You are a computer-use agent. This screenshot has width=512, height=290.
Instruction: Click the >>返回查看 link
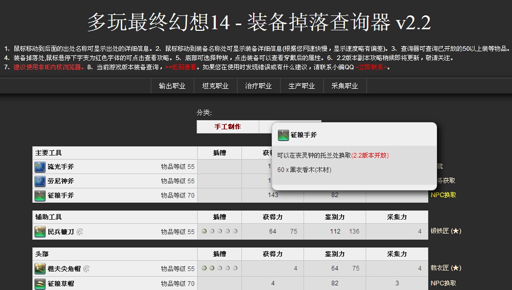tap(181, 67)
